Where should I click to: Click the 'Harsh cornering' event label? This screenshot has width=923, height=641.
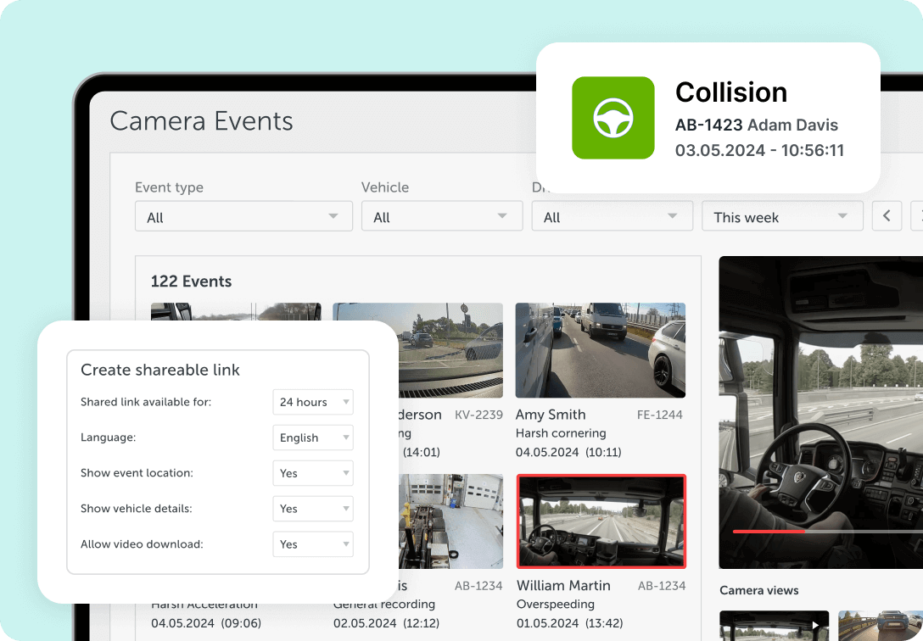pyautogui.click(x=561, y=433)
